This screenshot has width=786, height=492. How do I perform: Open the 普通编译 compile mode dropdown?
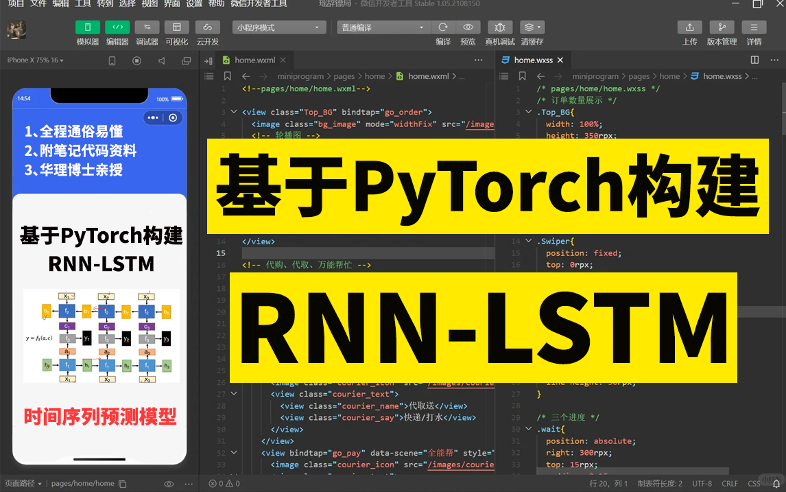click(x=383, y=27)
